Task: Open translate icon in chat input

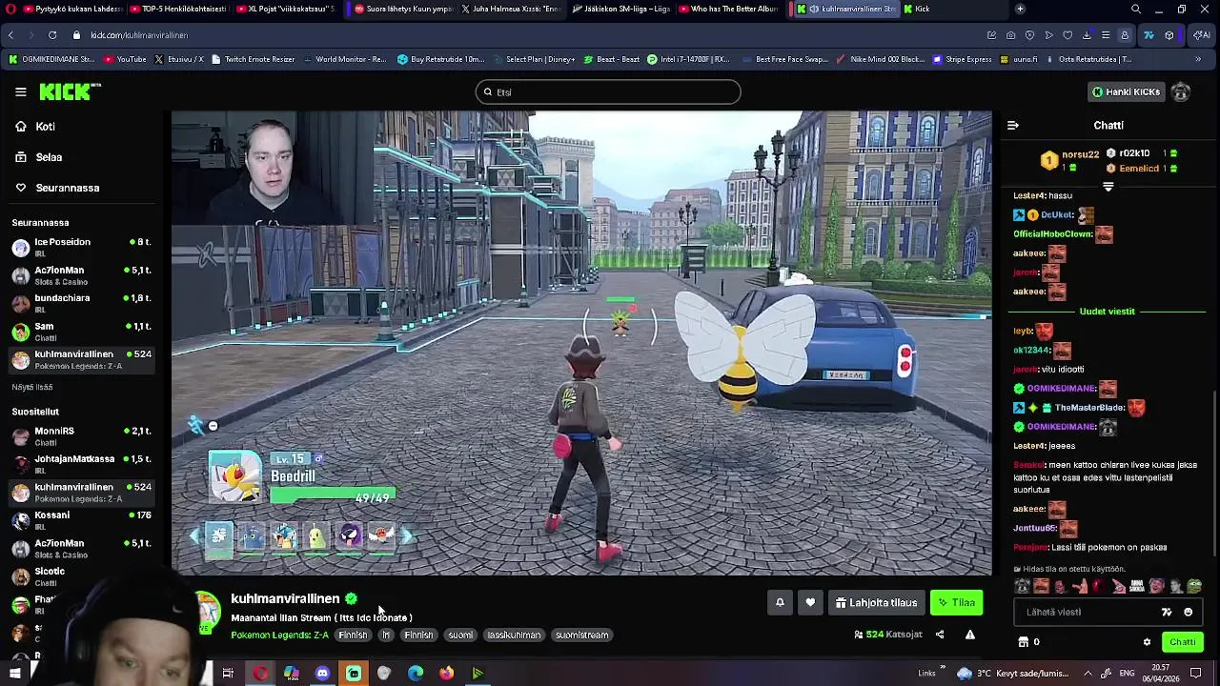Action: click(x=1167, y=612)
